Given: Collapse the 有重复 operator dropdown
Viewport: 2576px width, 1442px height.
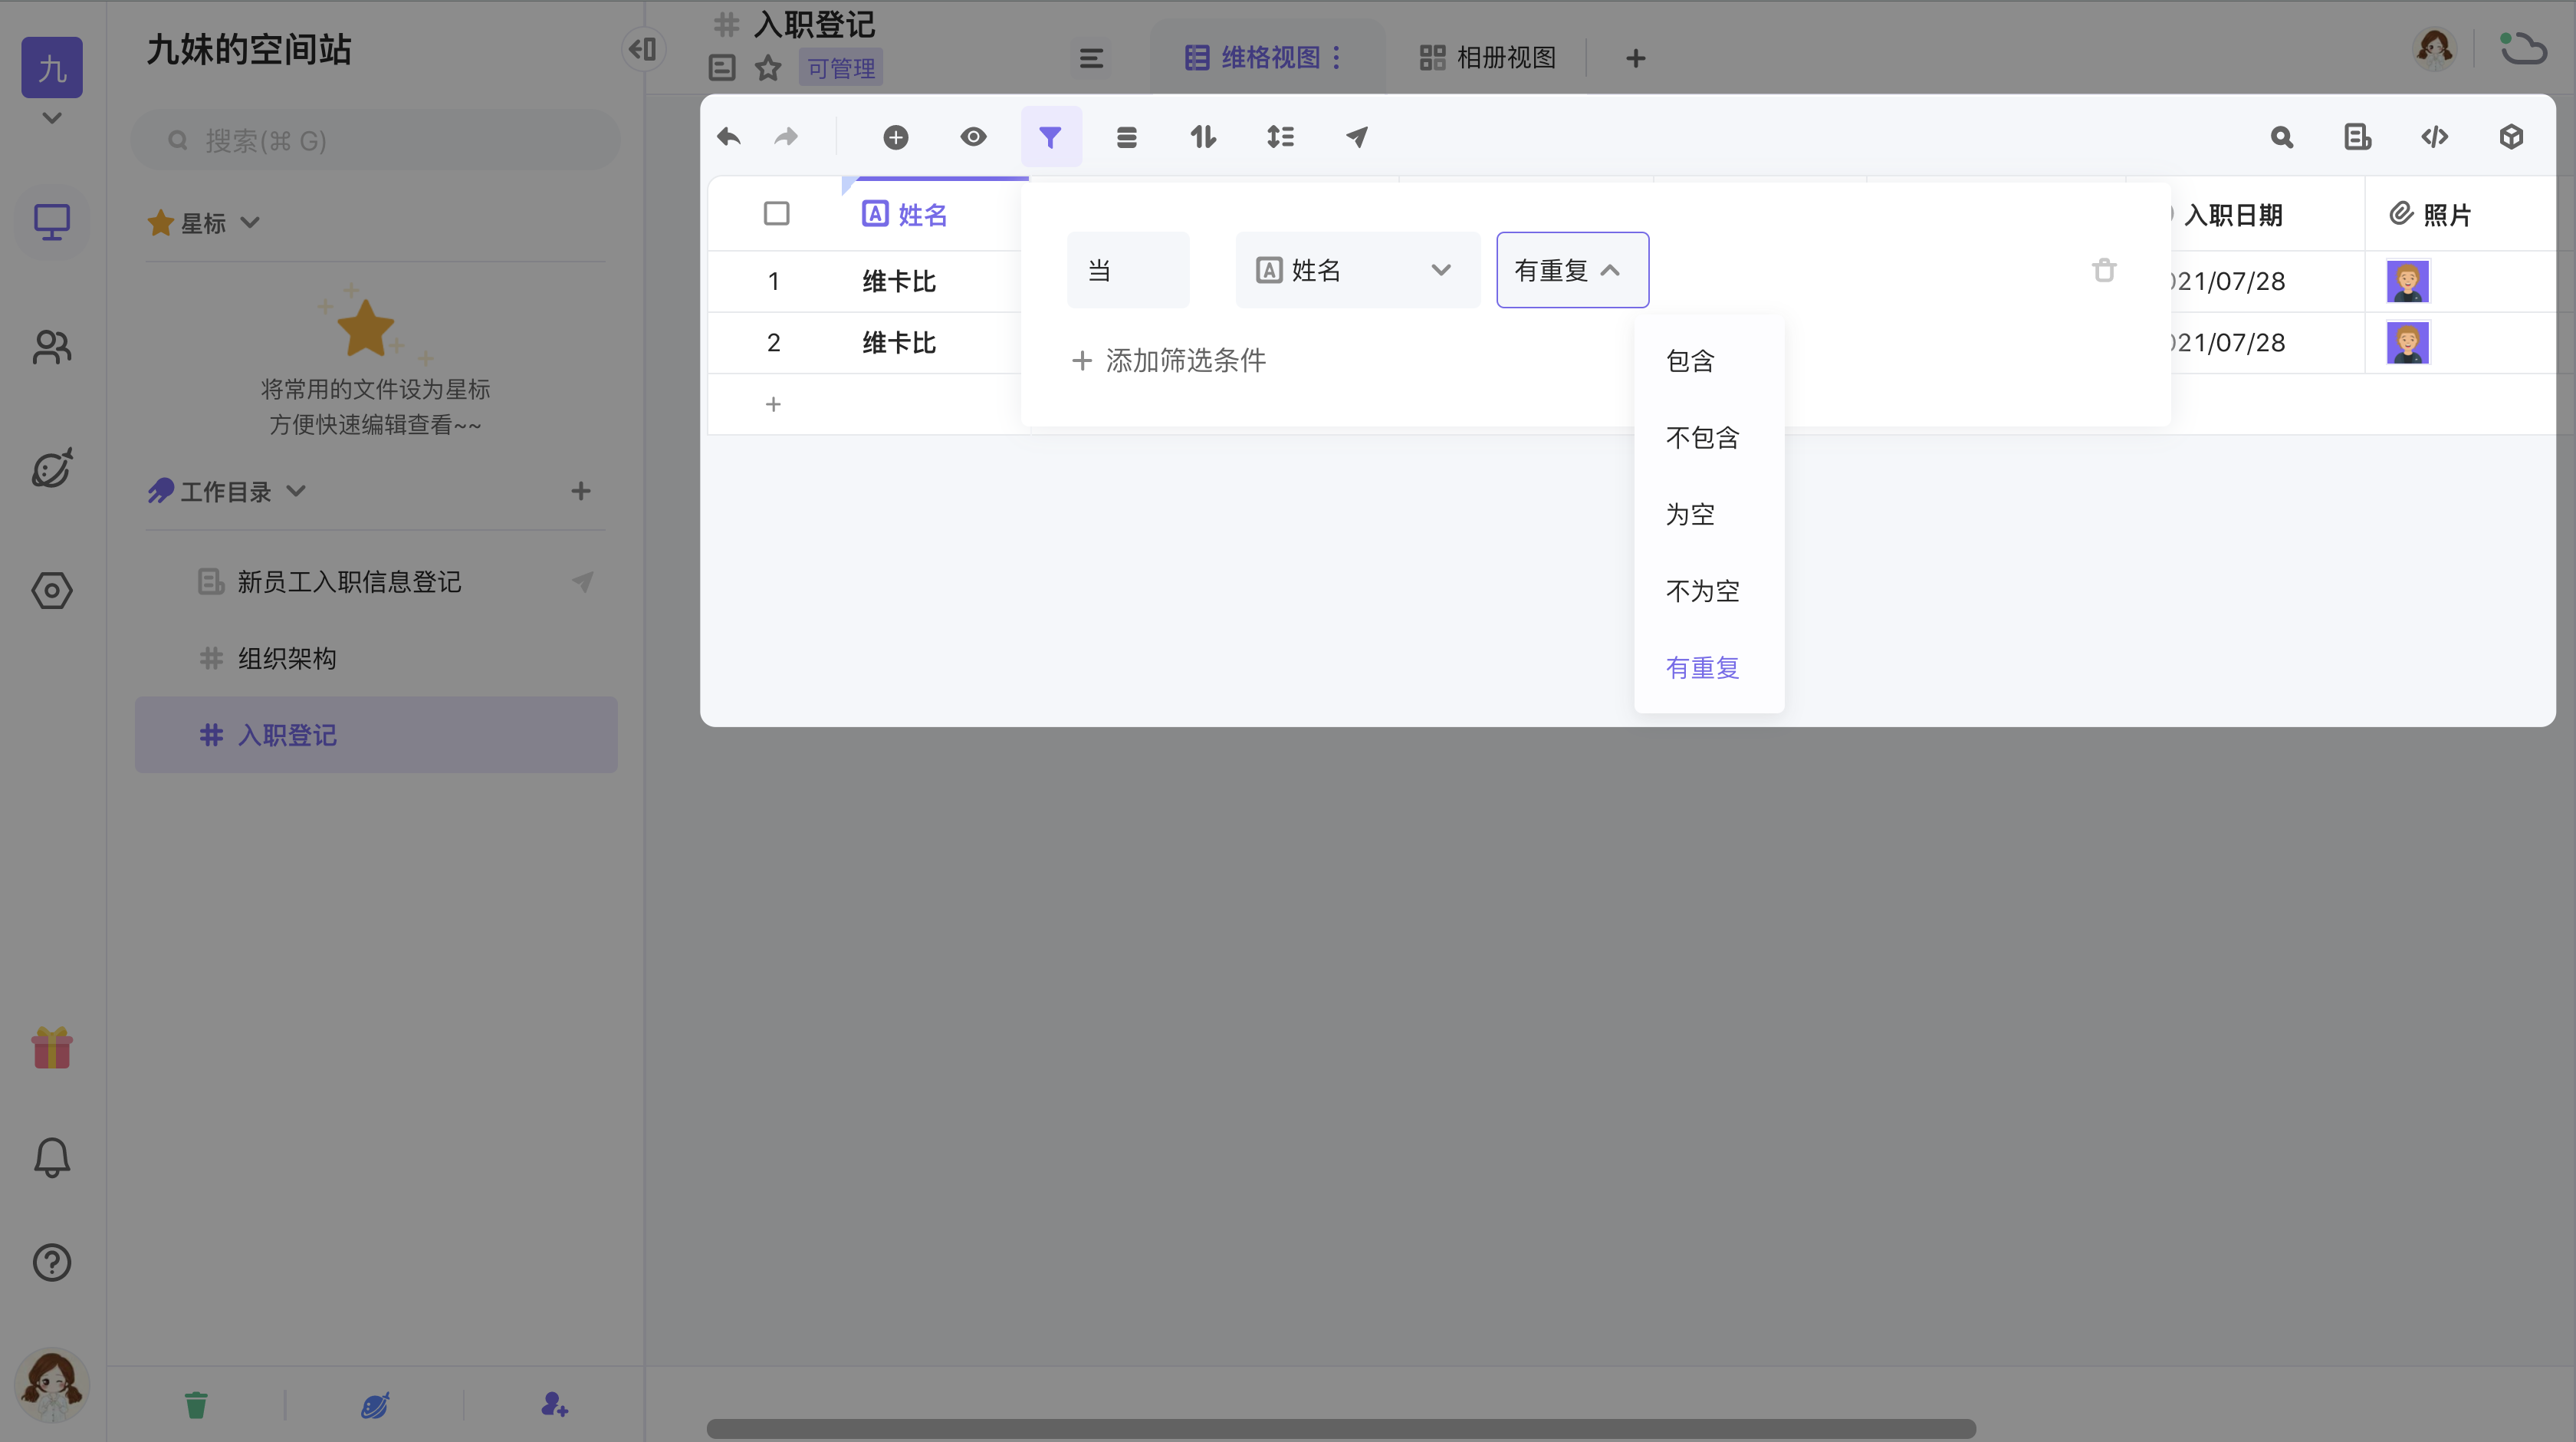Looking at the screenshot, I should tap(1572, 270).
